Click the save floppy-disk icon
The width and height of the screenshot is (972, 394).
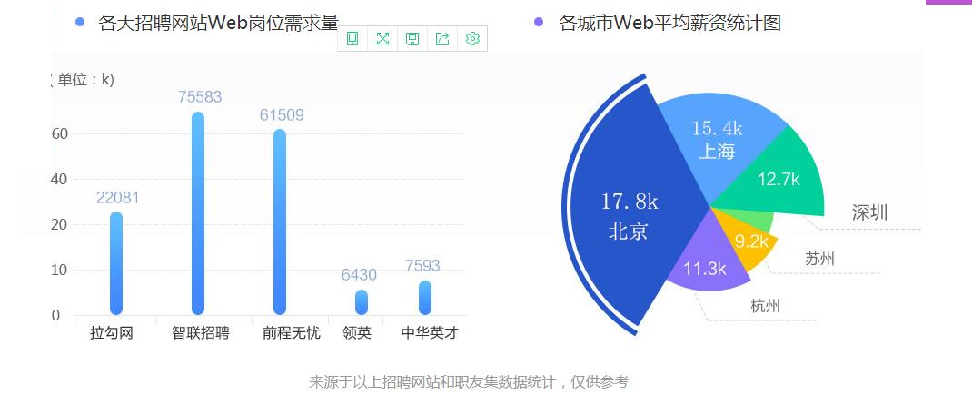pos(412,39)
